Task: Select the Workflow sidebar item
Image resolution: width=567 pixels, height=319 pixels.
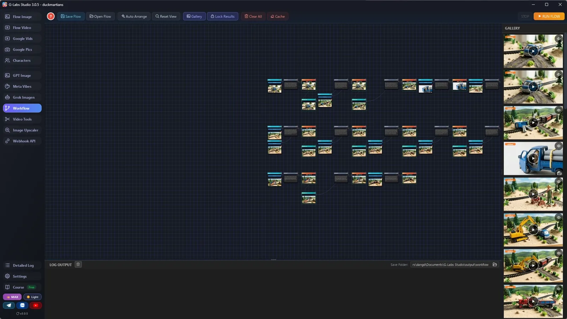Action: click(22, 108)
